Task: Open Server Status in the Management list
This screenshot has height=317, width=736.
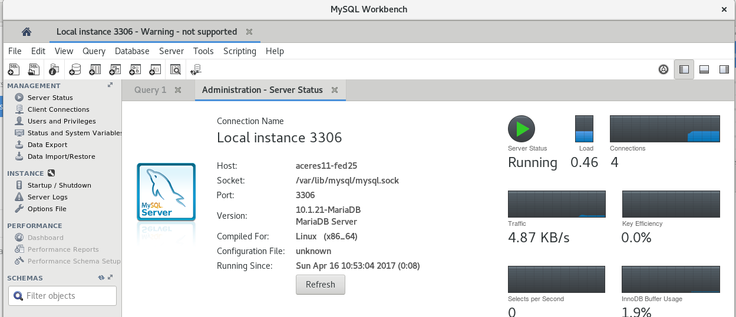Action: 50,98
